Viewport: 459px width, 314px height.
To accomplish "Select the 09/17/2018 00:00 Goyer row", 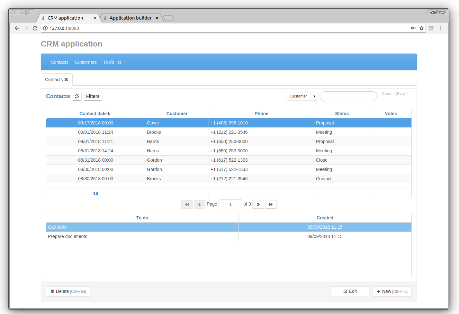I will coord(229,123).
